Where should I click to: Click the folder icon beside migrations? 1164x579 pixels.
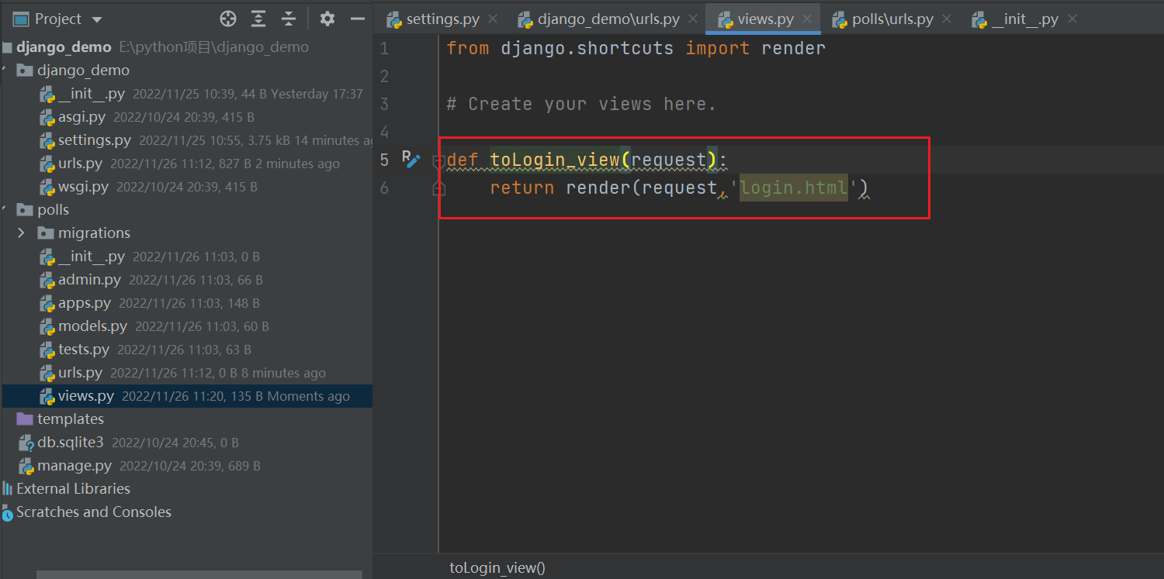pos(47,233)
